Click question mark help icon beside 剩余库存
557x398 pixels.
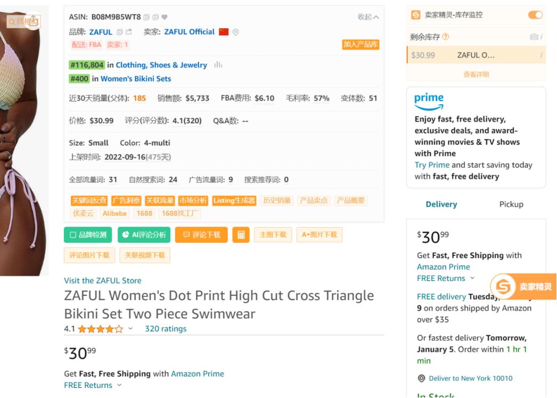pos(446,37)
